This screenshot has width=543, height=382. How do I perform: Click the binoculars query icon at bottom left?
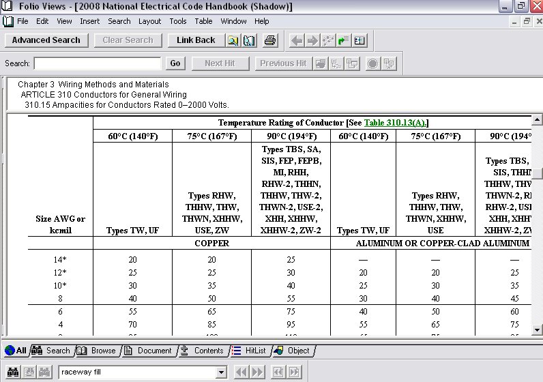(x=12, y=372)
